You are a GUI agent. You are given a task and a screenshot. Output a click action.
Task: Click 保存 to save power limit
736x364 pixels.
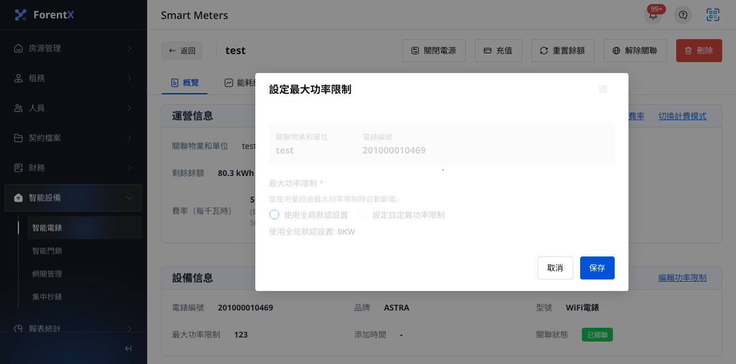(597, 268)
